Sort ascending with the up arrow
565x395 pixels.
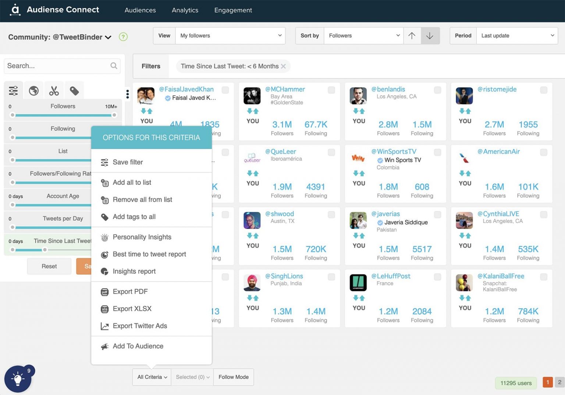[x=412, y=36]
